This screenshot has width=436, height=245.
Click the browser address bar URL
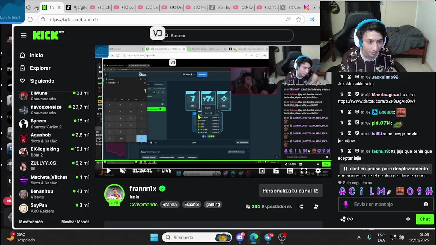click(x=74, y=19)
